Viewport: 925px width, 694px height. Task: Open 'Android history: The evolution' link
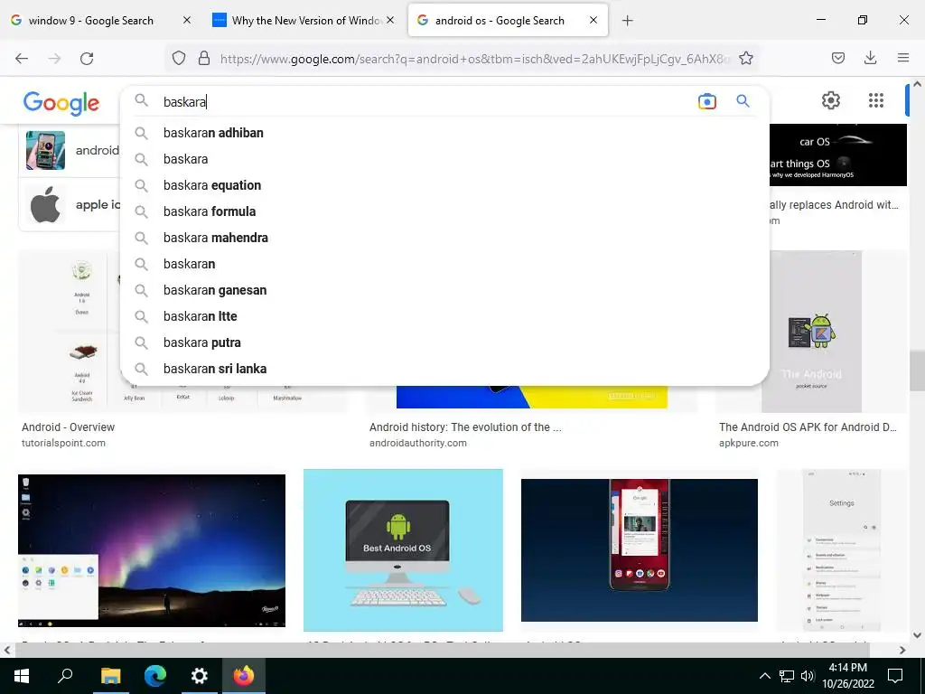[465, 427]
